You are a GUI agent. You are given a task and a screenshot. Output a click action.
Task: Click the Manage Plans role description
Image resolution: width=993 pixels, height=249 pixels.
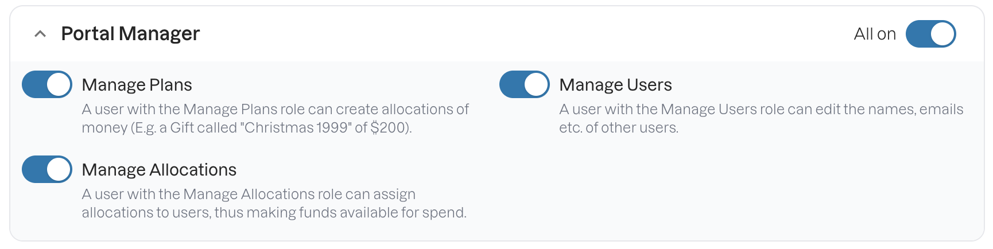276,118
